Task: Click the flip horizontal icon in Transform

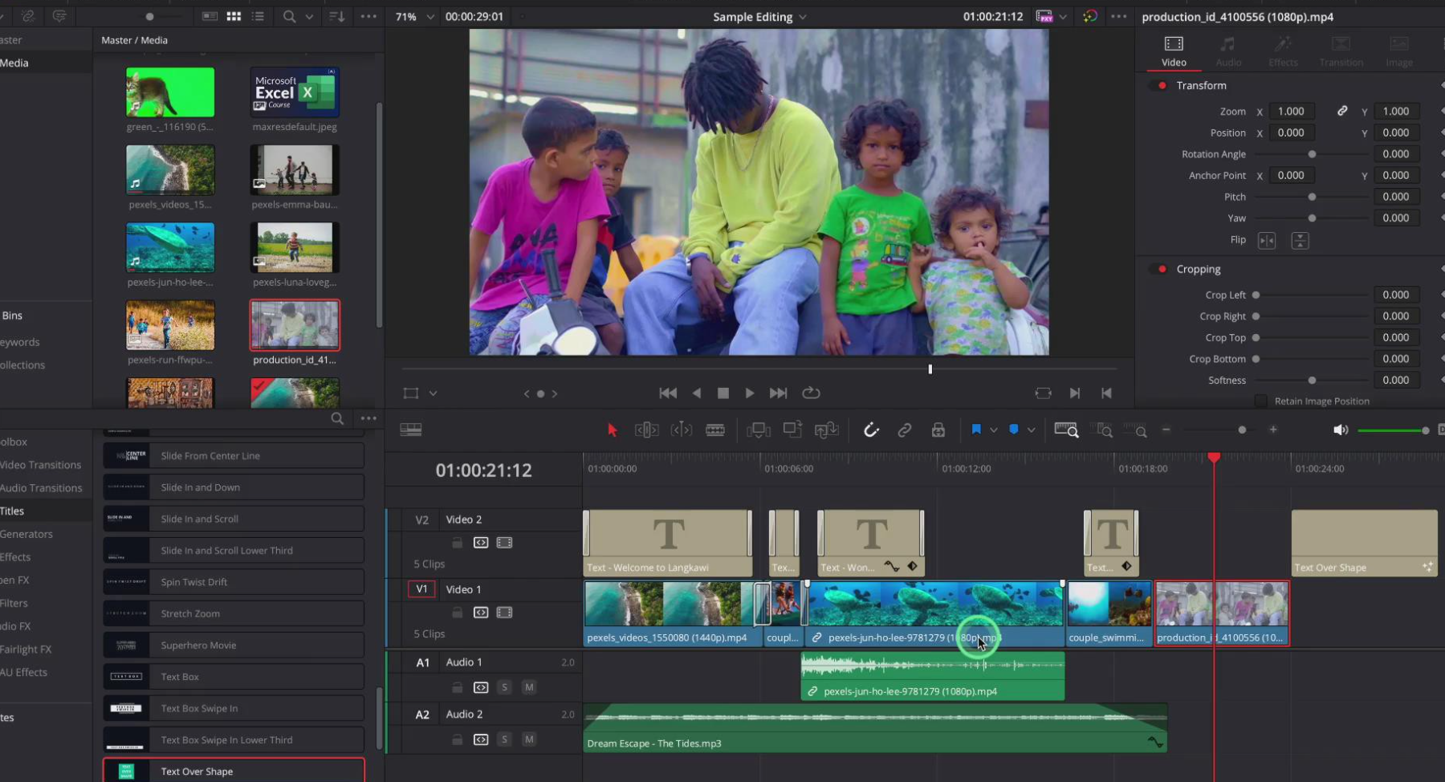Action: pos(1267,241)
